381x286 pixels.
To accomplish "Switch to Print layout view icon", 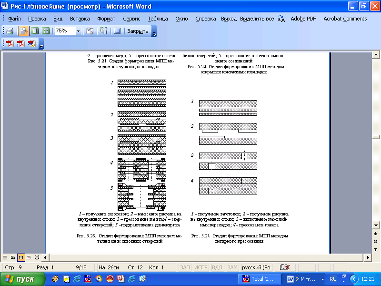I will pyautogui.click(x=21, y=257).
